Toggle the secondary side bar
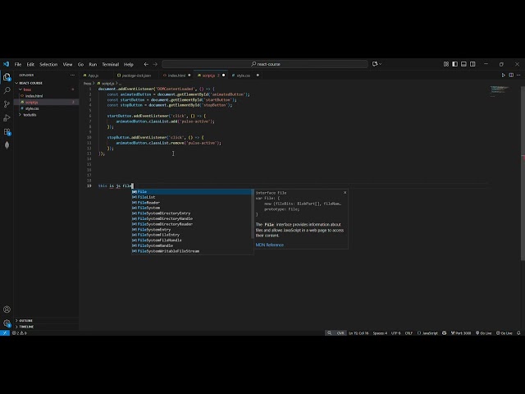 (472, 64)
